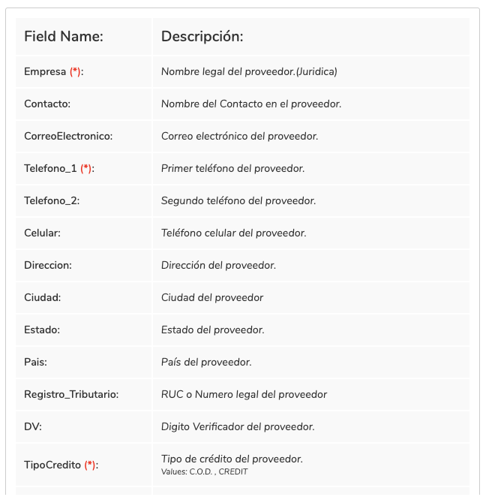Select the Registro_Tributario field label
Image resolution: width=486 pixels, height=500 pixels.
[x=71, y=394]
